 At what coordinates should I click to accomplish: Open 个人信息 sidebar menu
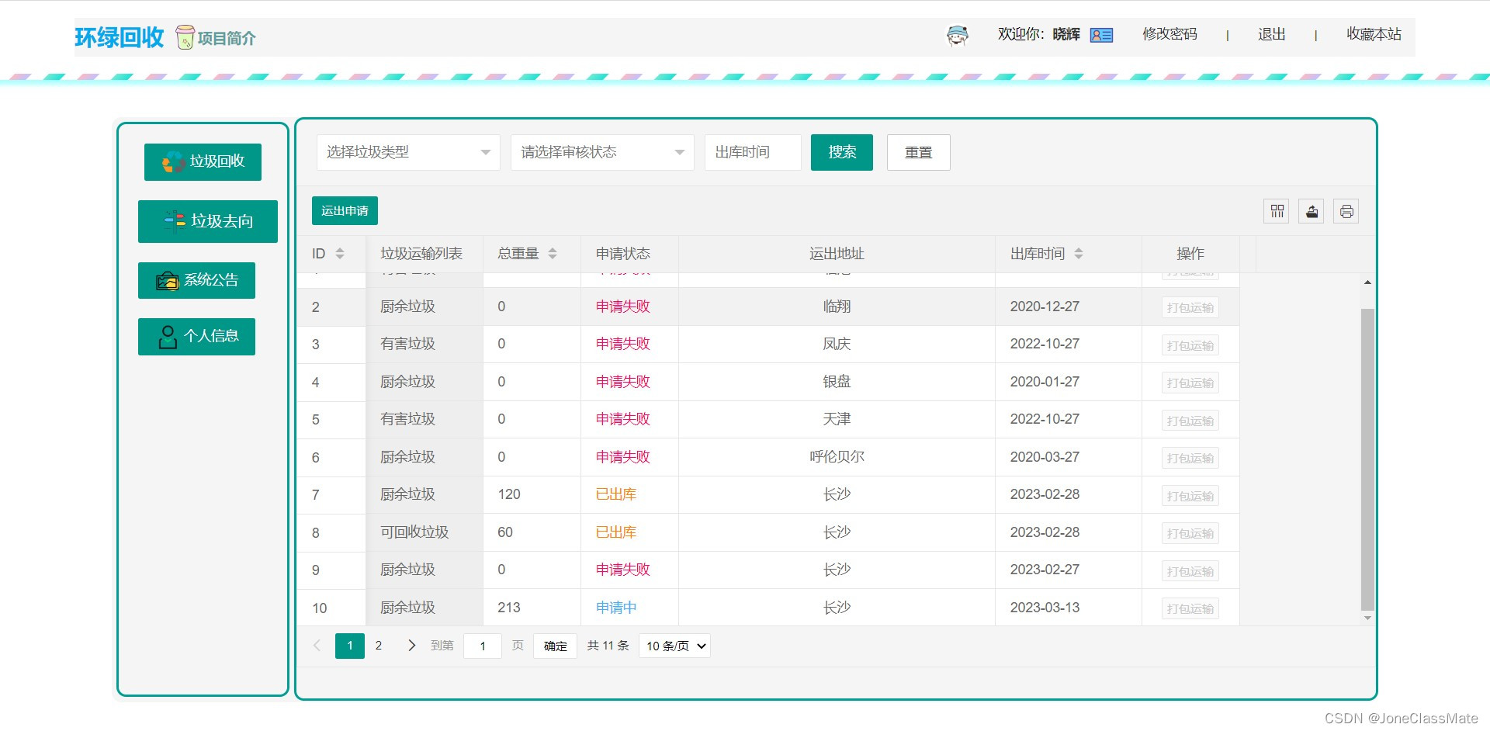click(196, 337)
